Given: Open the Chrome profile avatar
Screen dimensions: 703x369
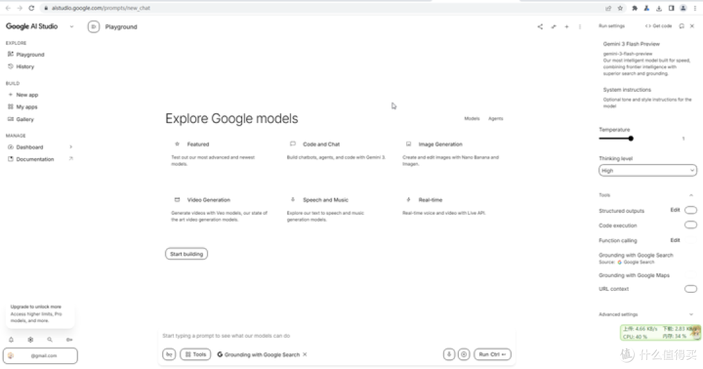Looking at the screenshot, I should pos(683,8).
